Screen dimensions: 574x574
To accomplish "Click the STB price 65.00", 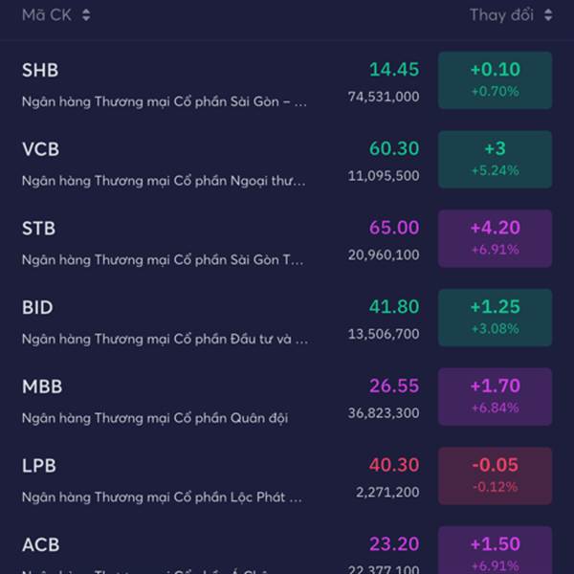I will tap(394, 229).
